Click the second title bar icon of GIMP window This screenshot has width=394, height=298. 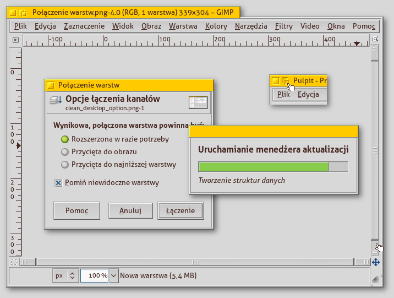23,13
